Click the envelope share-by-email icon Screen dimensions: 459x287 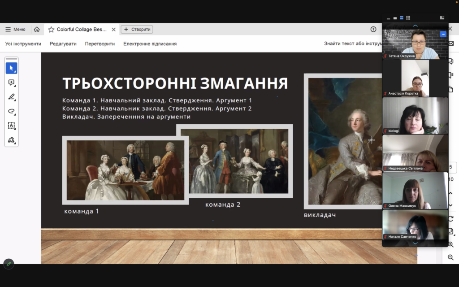451,43
